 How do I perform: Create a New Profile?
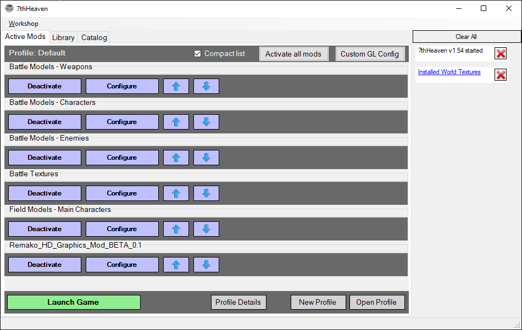click(x=318, y=302)
